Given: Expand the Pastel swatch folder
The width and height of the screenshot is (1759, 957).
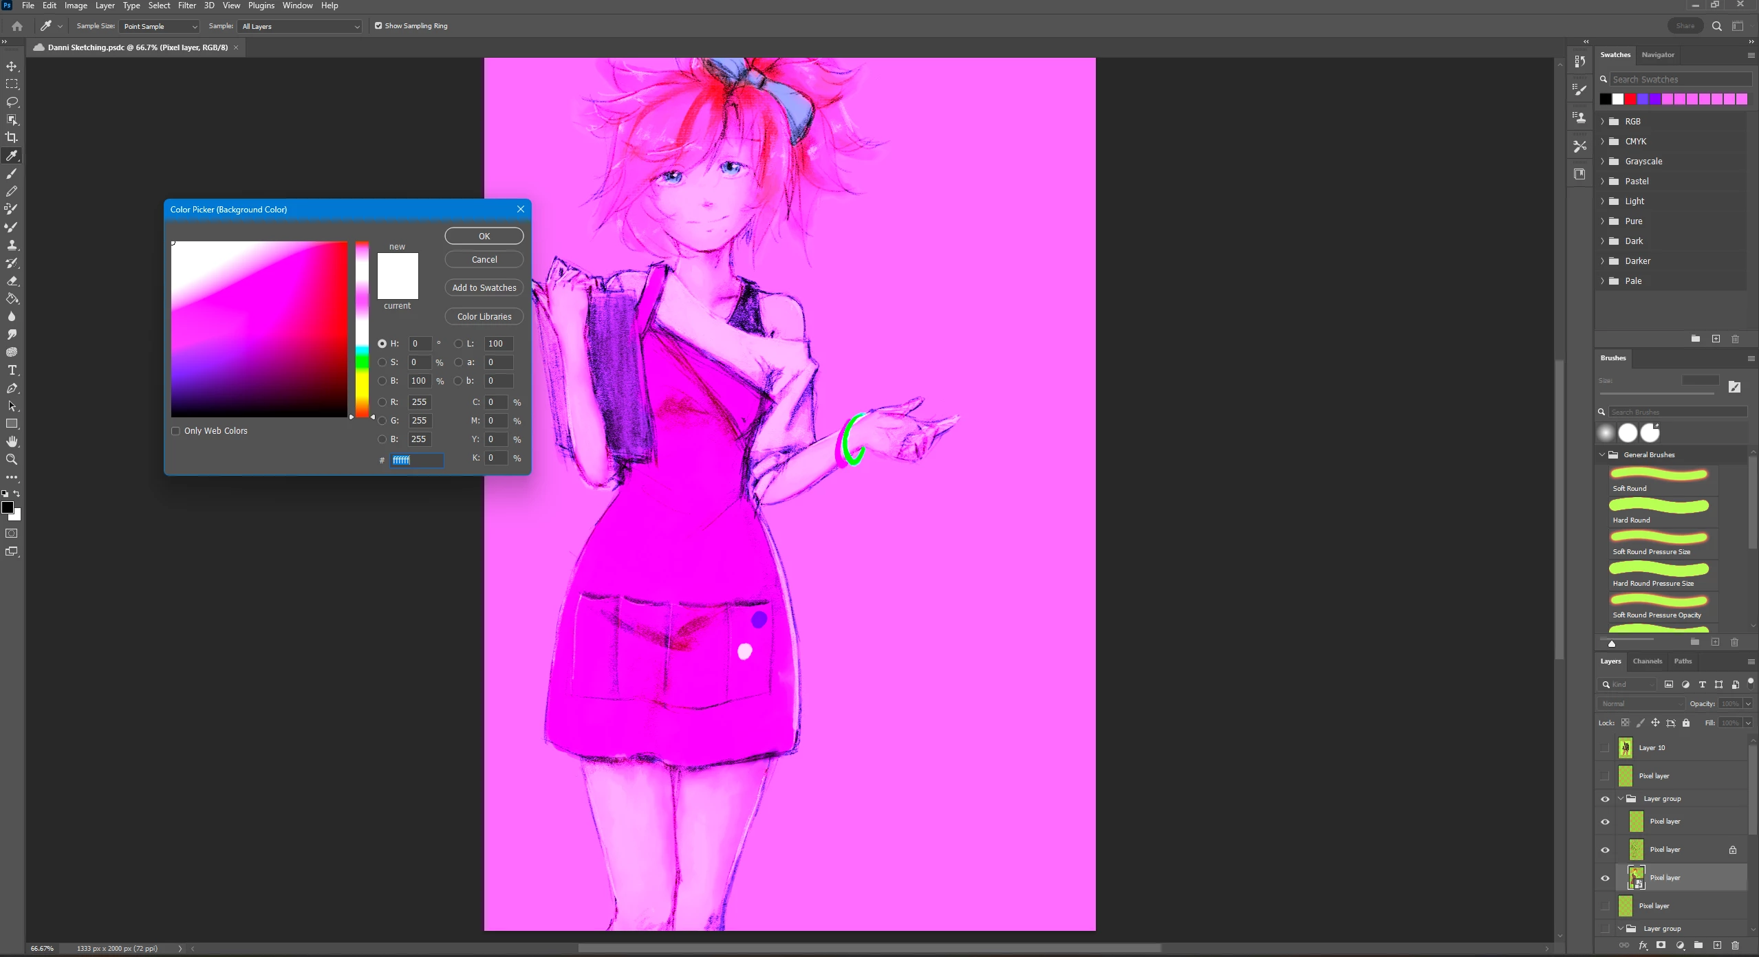Looking at the screenshot, I should point(1603,181).
